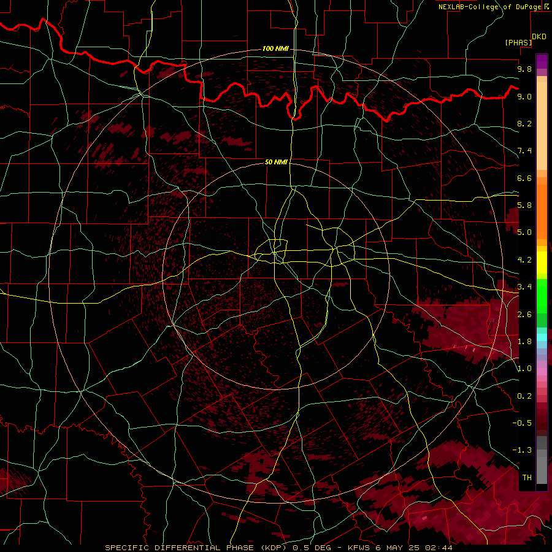The width and height of the screenshot is (552, 552).
Task: Click the [PHAS] label above the color scale
Action: [518, 42]
